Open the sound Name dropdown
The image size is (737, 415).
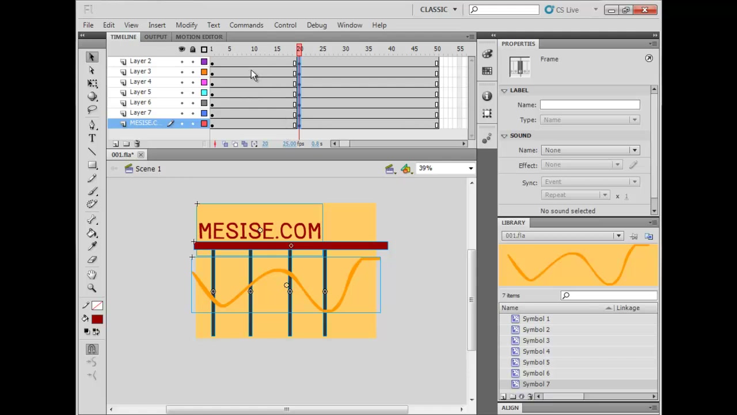[x=590, y=150]
